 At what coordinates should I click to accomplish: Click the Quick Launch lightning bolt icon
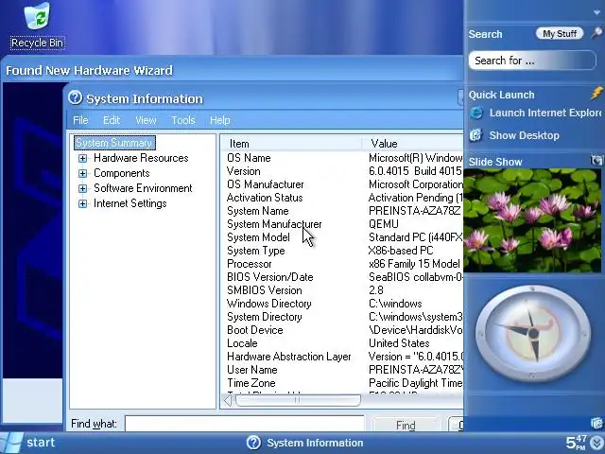596,93
